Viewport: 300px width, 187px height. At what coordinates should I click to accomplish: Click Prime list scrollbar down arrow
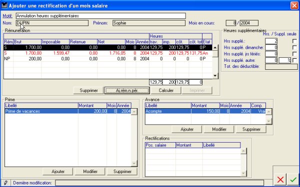(x=134, y=164)
